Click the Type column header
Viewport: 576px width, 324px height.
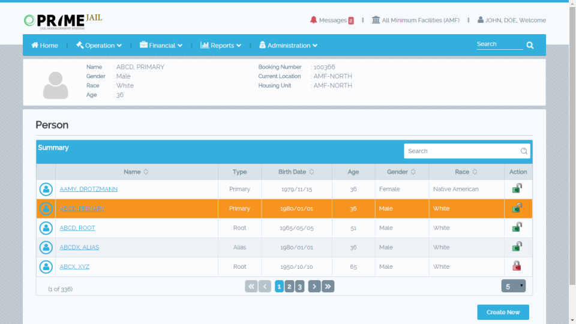pyautogui.click(x=239, y=172)
